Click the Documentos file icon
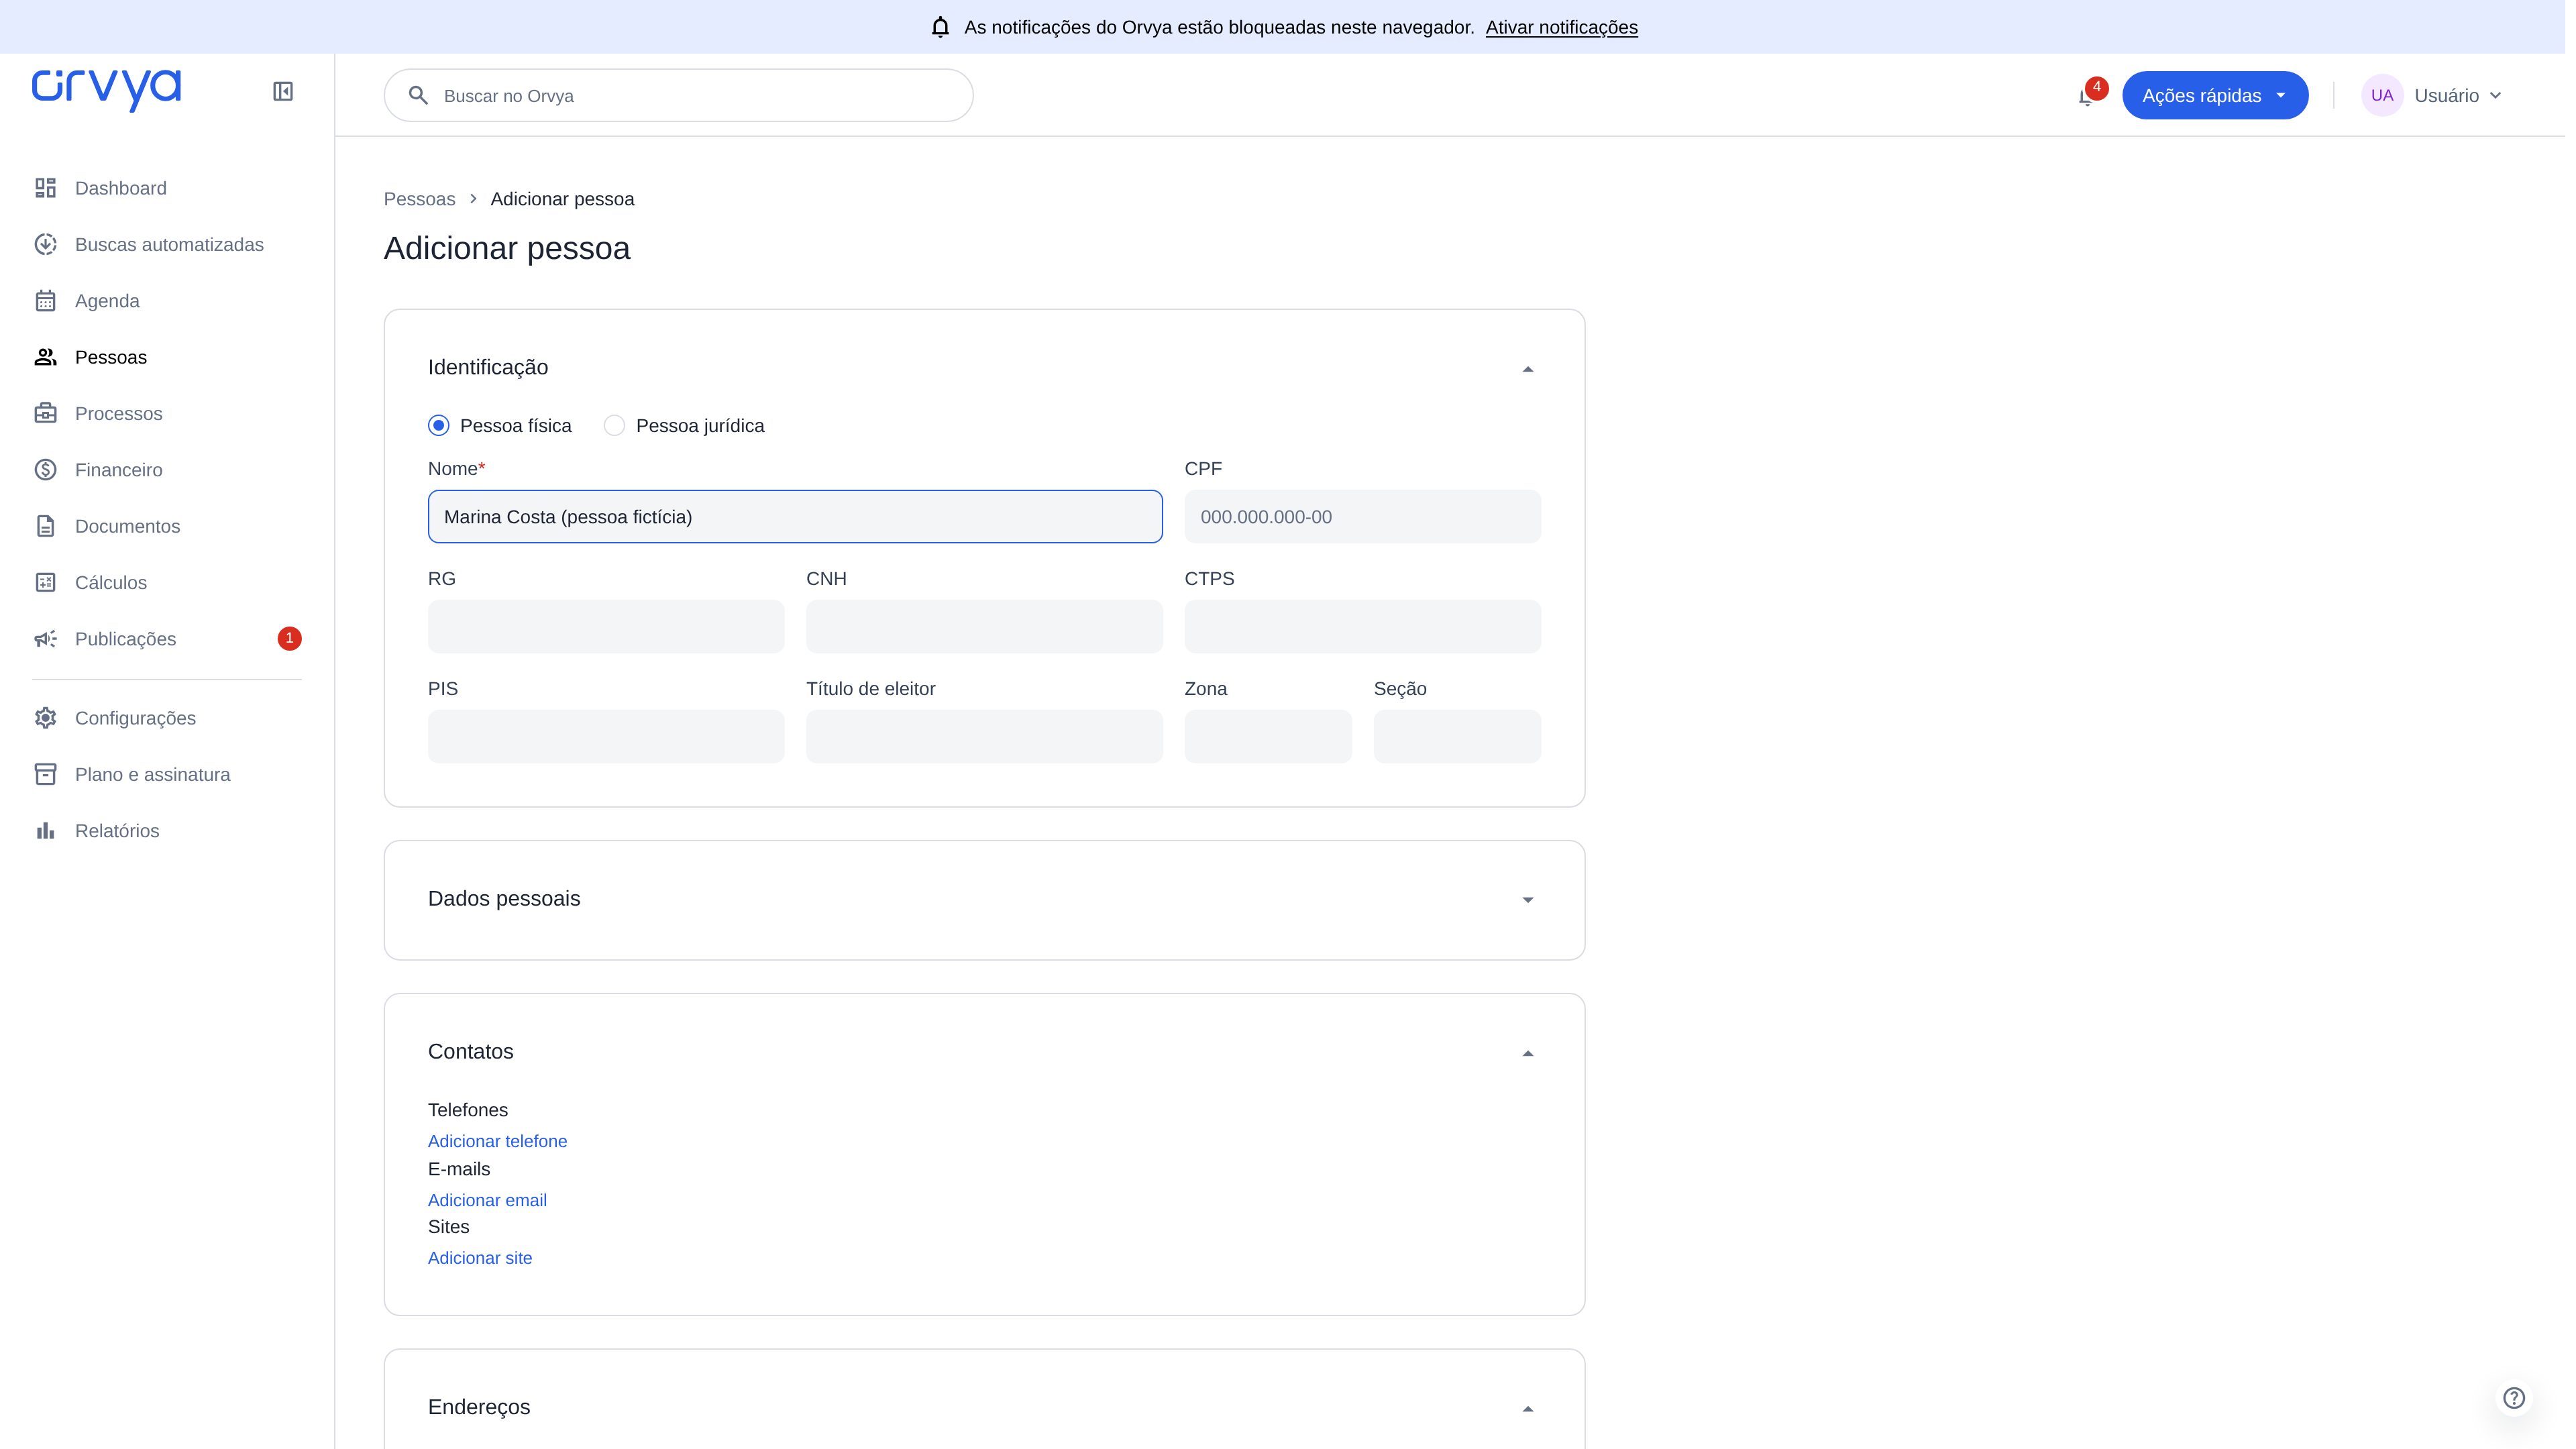 coord(45,526)
